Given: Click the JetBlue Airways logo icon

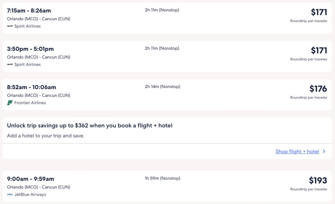Looking at the screenshot, I should pos(10,195).
